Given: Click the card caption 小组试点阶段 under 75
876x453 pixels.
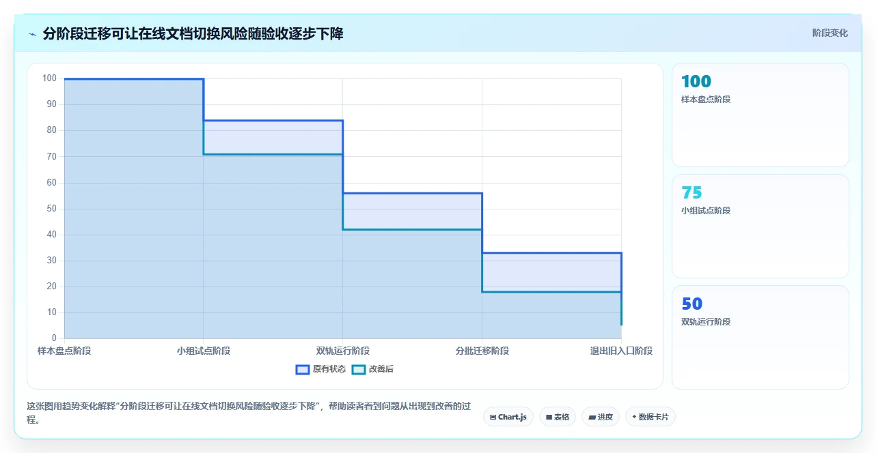Looking at the screenshot, I should [706, 211].
